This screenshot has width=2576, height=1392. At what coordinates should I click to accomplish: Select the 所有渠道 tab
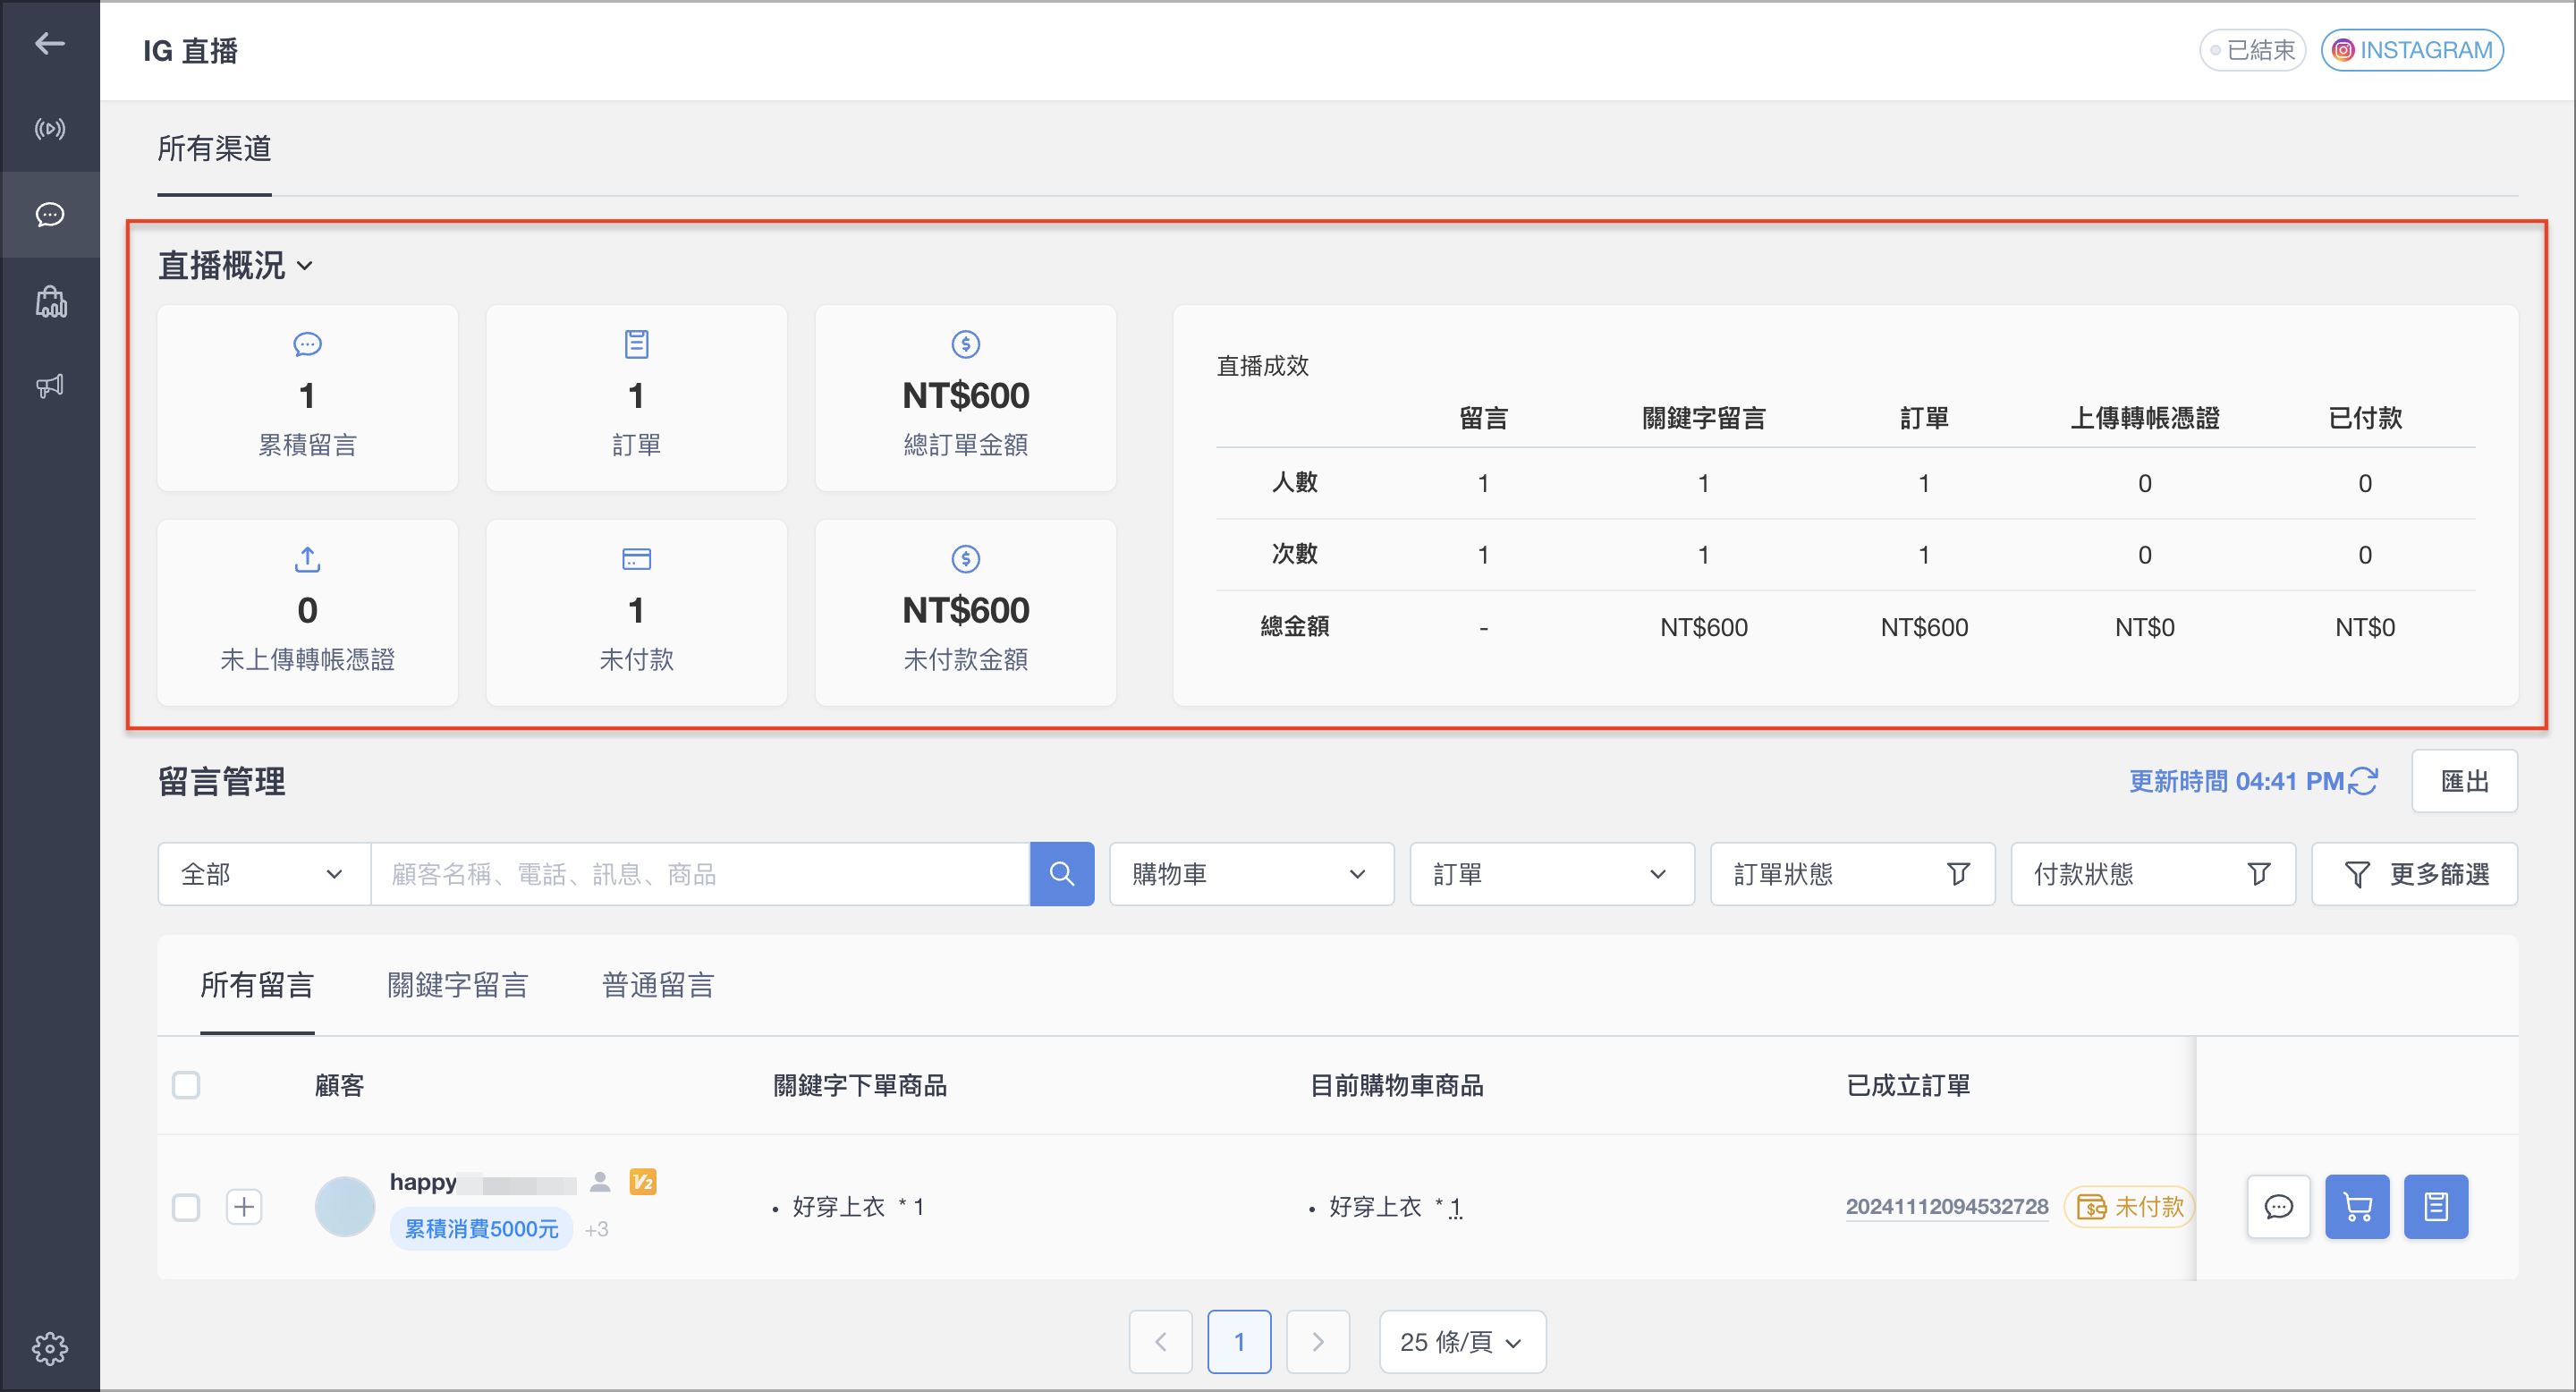click(214, 149)
